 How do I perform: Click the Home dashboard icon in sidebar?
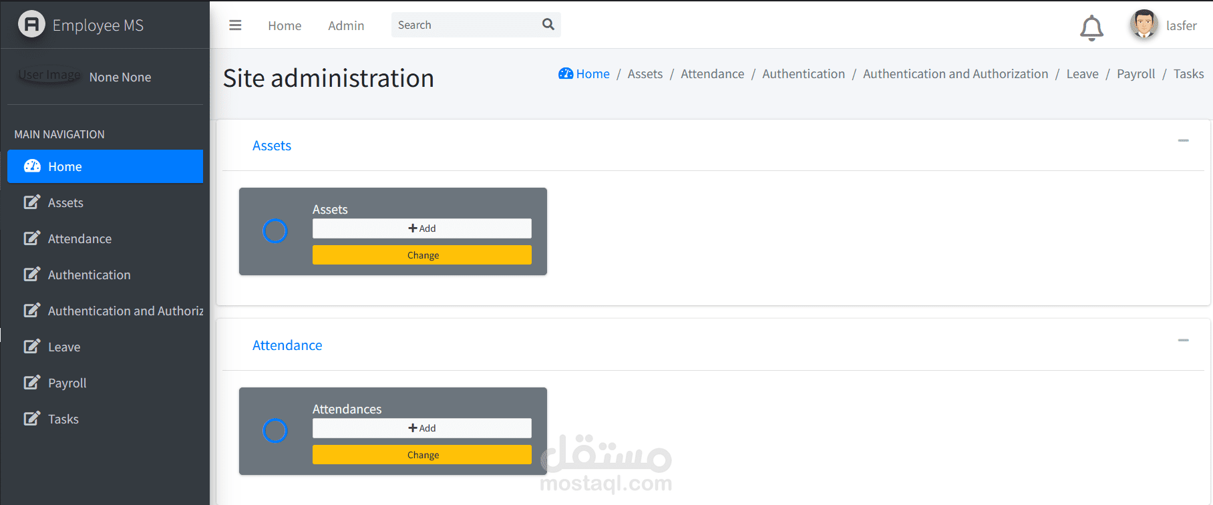tap(32, 166)
